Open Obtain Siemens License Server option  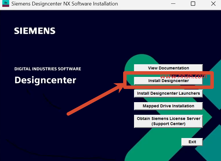168,121
